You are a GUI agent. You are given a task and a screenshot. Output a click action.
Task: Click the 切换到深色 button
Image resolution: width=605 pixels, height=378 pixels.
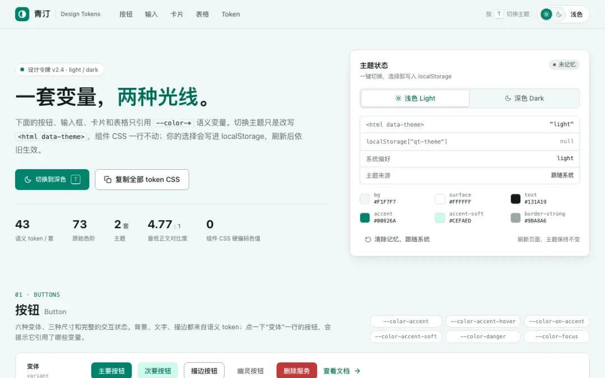(x=52, y=179)
